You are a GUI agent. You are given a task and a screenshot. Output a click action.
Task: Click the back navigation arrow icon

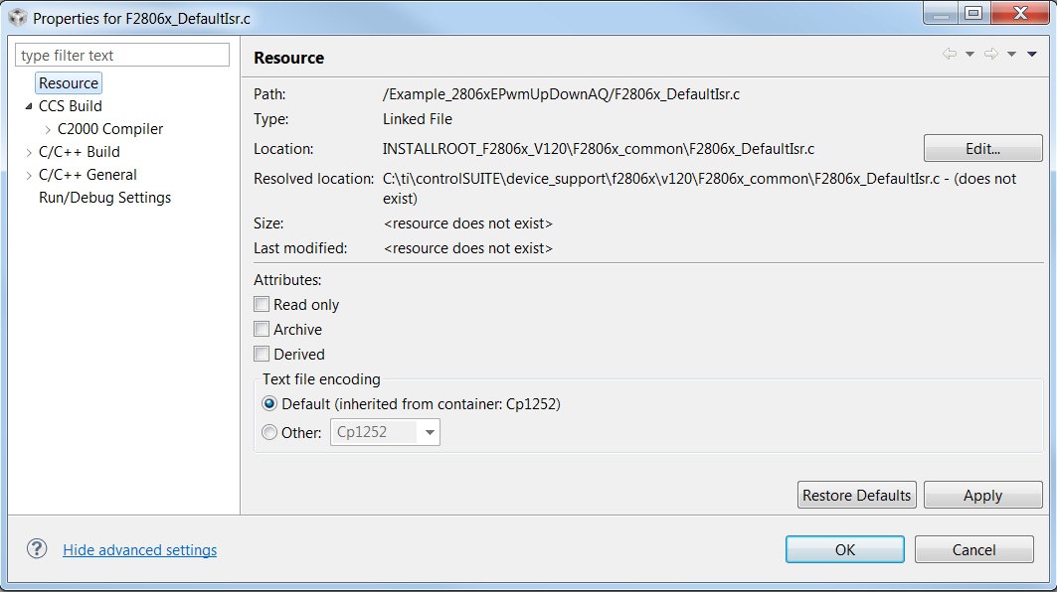(x=950, y=54)
